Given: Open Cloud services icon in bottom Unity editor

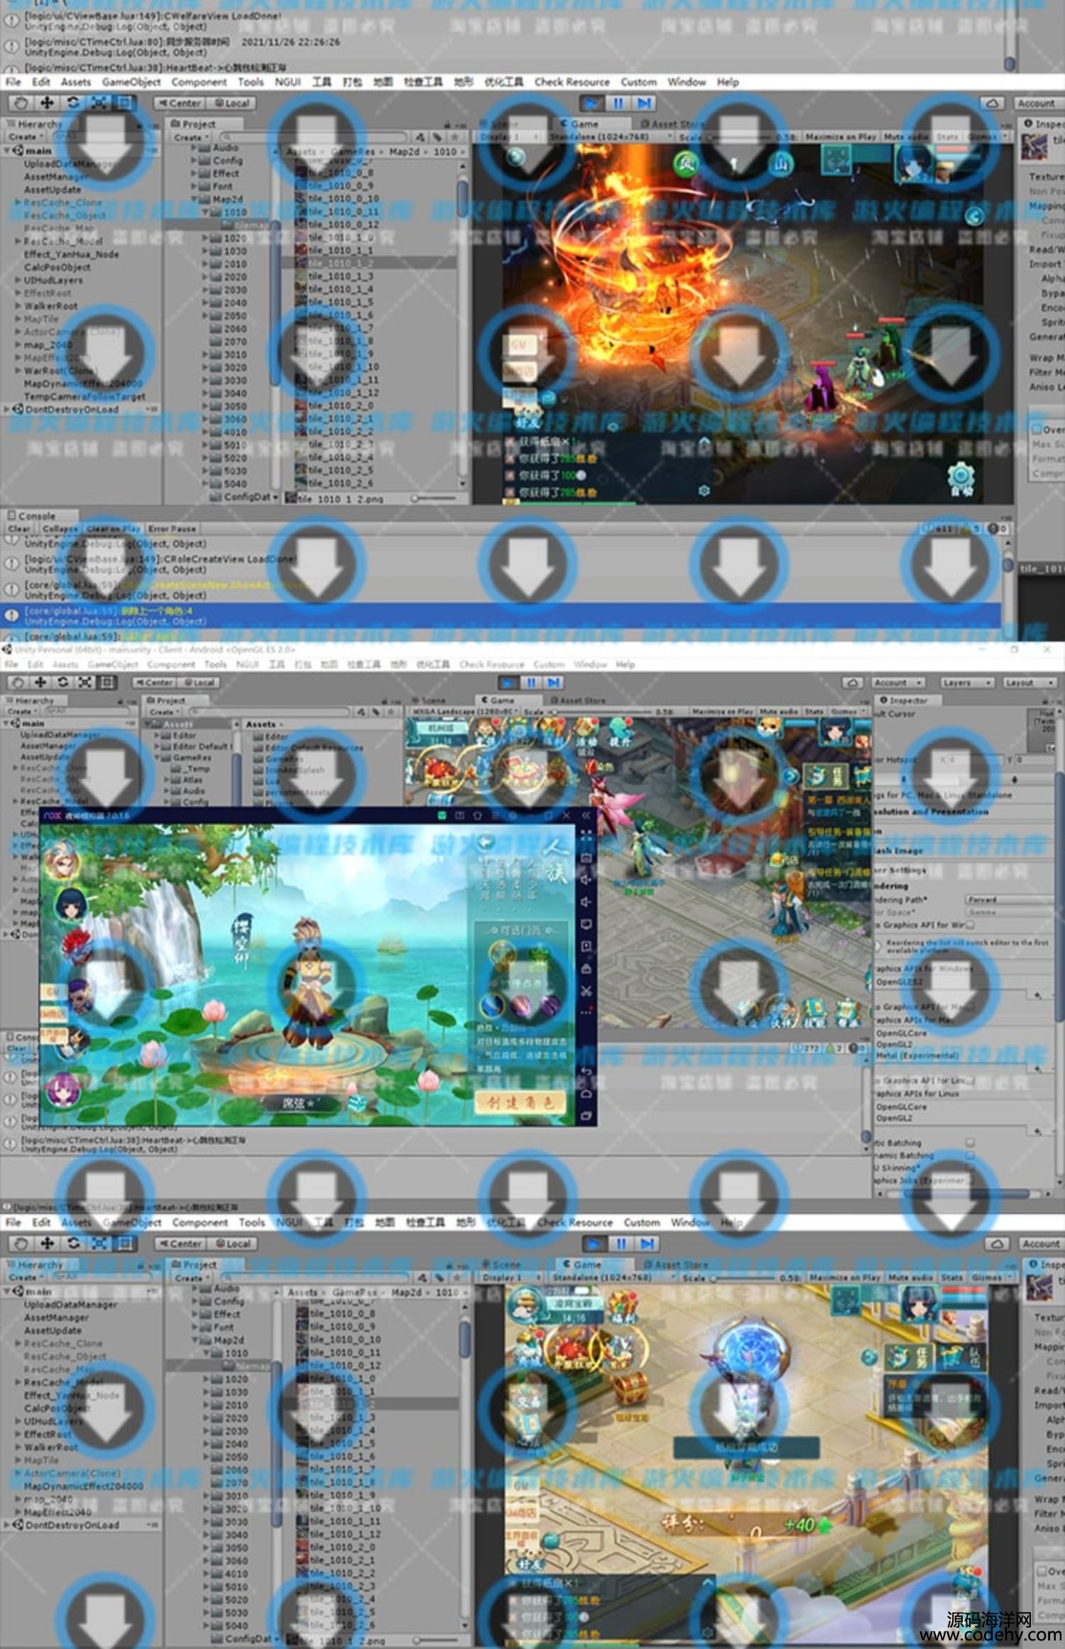Looking at the screenshot, I should (x=997, y=1244).
